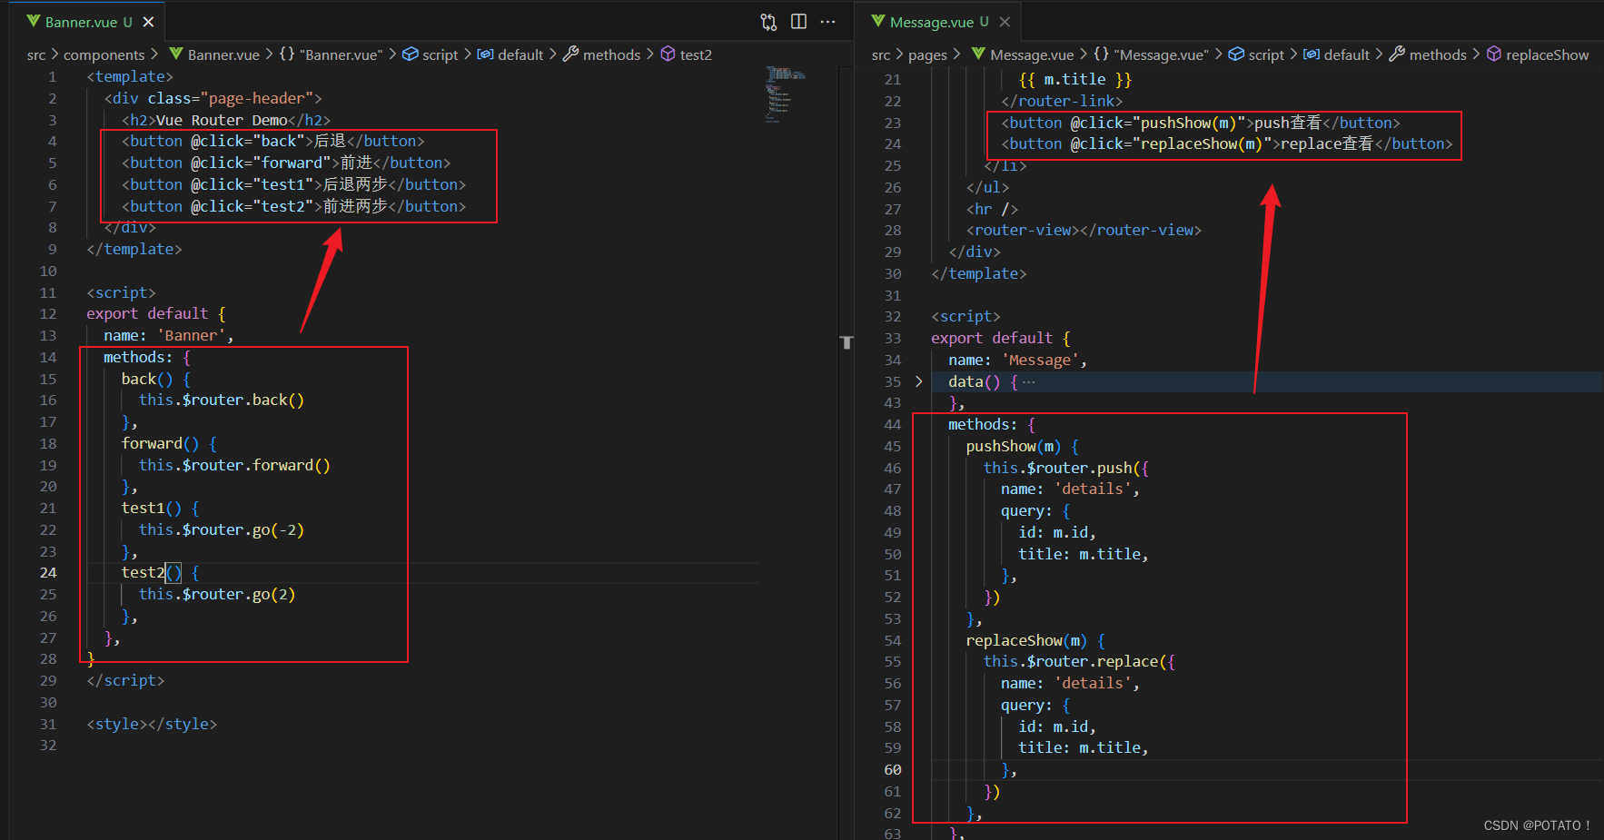
Task: Click 'this.$router.push({' code
Action: (1065, 468)
